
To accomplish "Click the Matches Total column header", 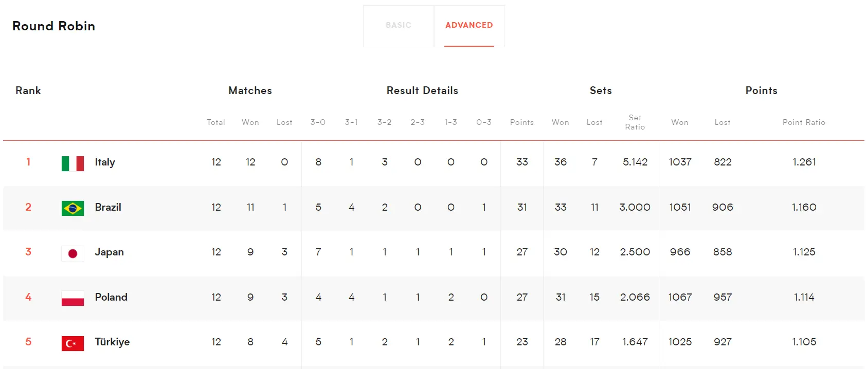I will click(x=216, y=122).
